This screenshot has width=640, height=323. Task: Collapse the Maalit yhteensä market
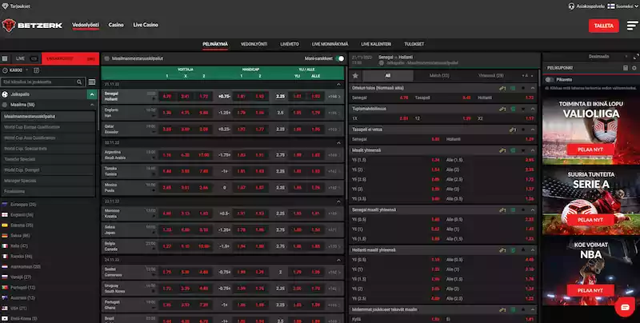click(x=533, y=150)
